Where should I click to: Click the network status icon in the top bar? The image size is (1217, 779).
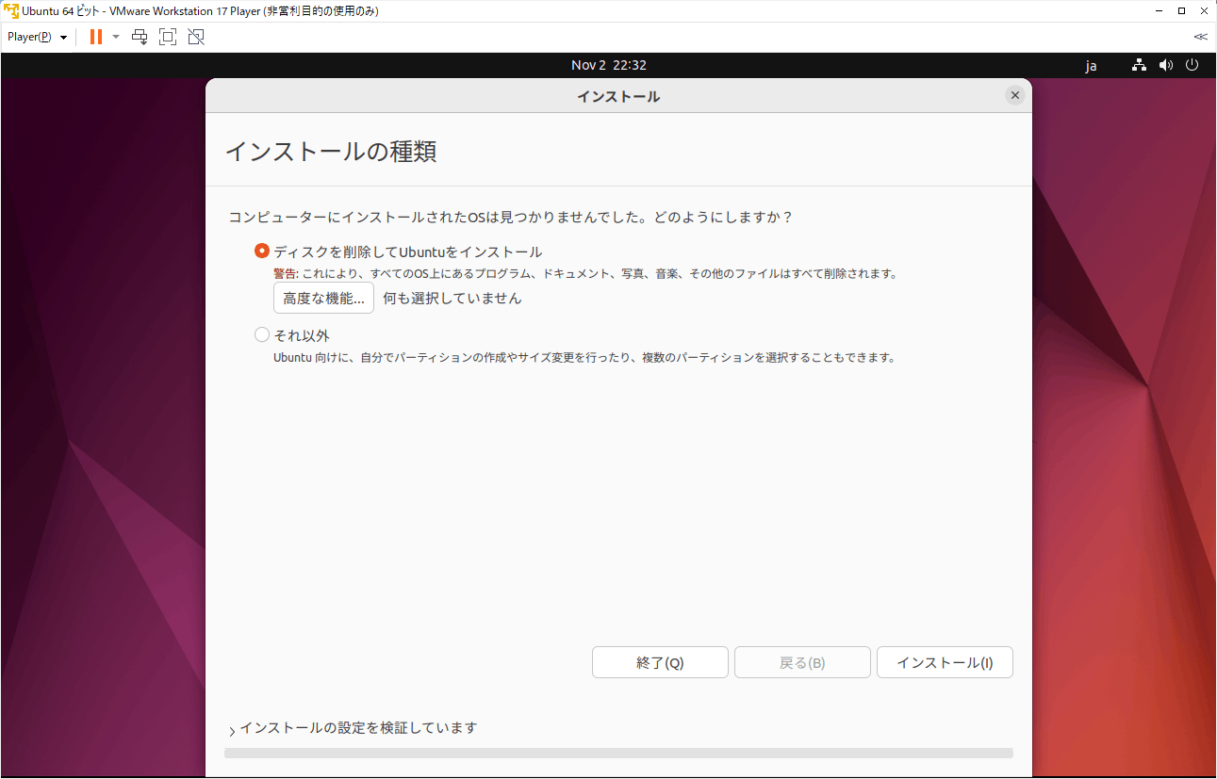tap(1140, 65)
